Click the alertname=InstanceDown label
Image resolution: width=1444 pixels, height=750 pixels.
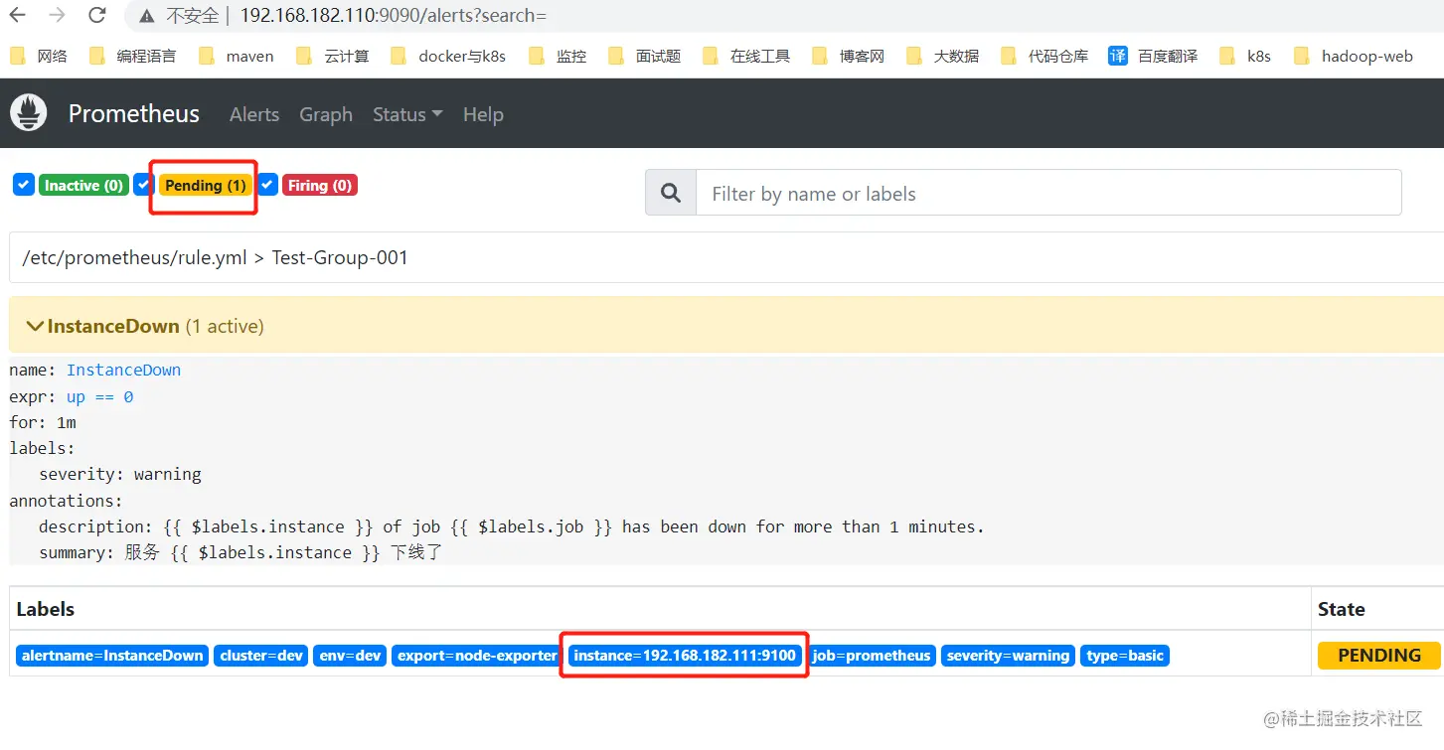pyautogui.click(x=112, y=656)
